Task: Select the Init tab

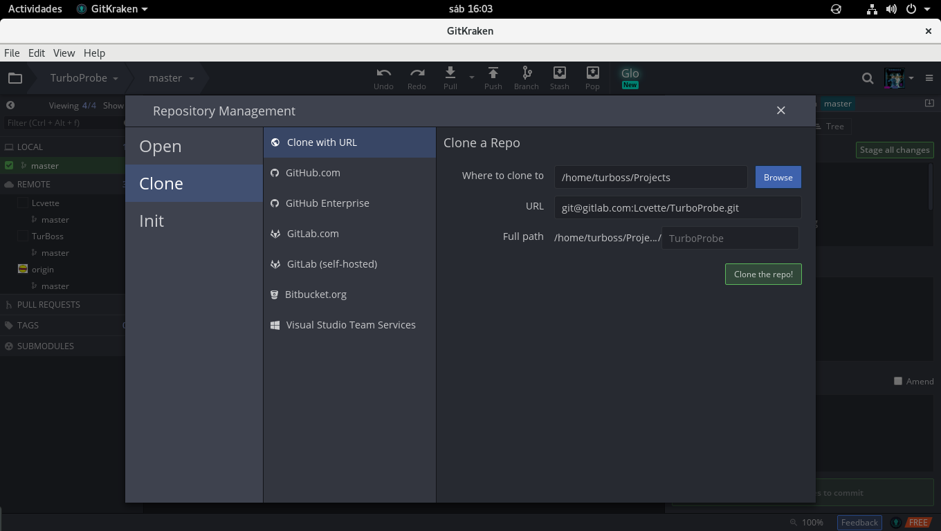Action: [x=194, y=221]
